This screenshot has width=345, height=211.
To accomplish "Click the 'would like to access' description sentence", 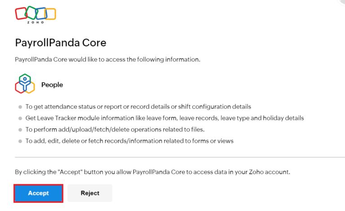I will click(108, 60).
